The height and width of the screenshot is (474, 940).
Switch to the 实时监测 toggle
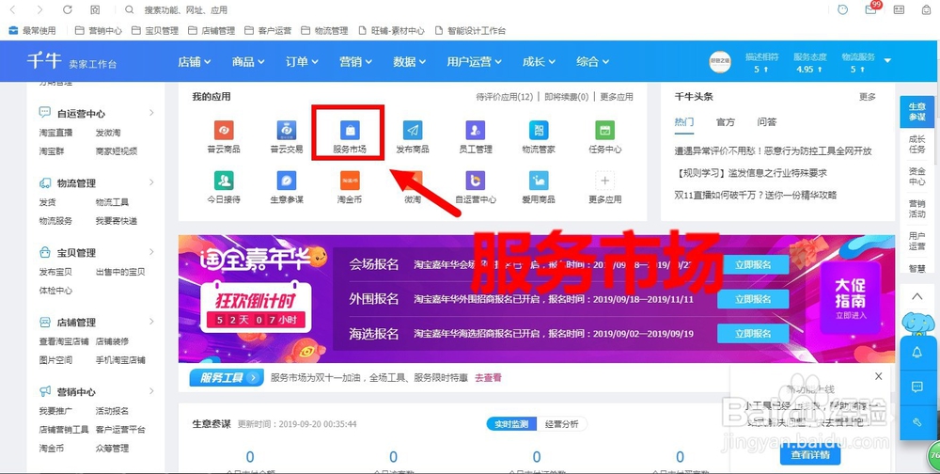(511, 424)
